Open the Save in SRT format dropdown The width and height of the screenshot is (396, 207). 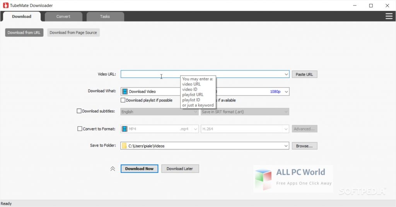click(x=245, y=112)
